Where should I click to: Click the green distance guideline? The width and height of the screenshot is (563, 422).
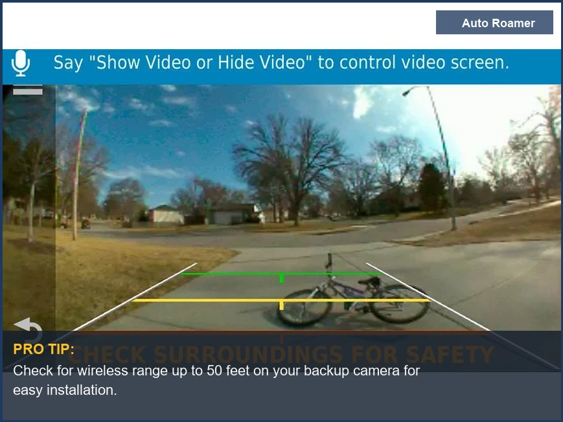point(227,274)
